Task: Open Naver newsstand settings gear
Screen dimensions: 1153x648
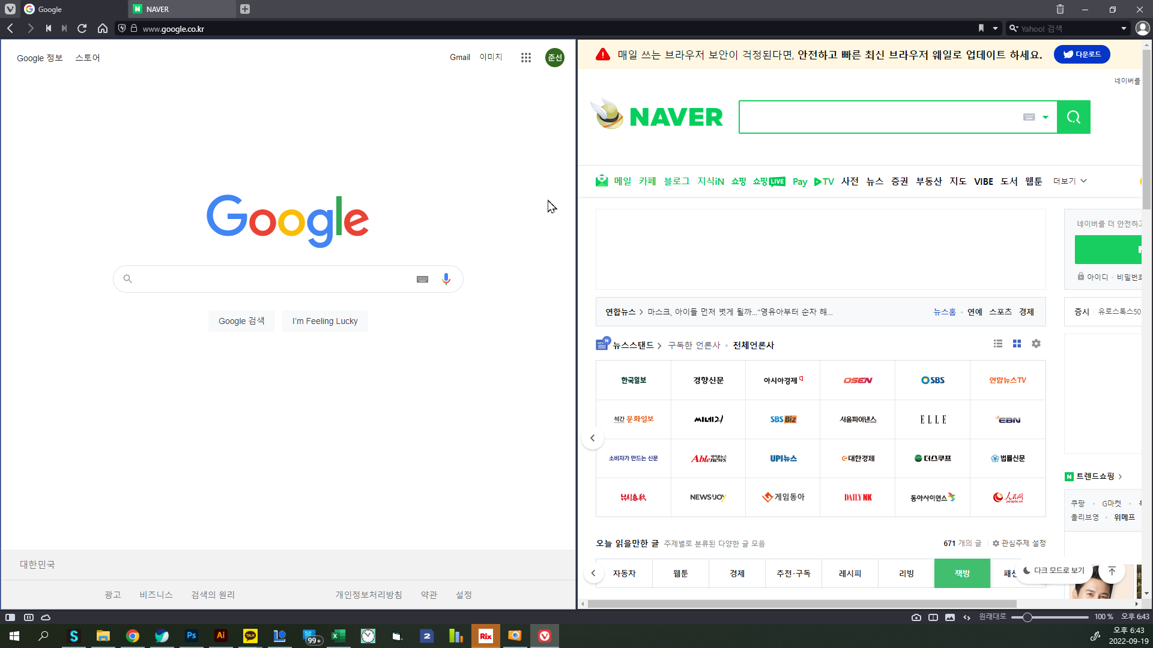Action: [1036, 344]
